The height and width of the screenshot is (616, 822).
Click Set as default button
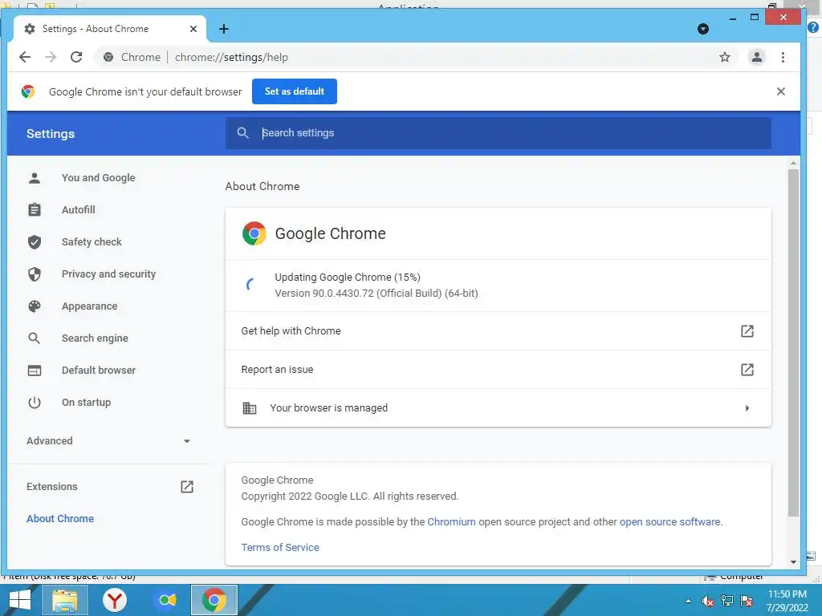pos(295,91)
